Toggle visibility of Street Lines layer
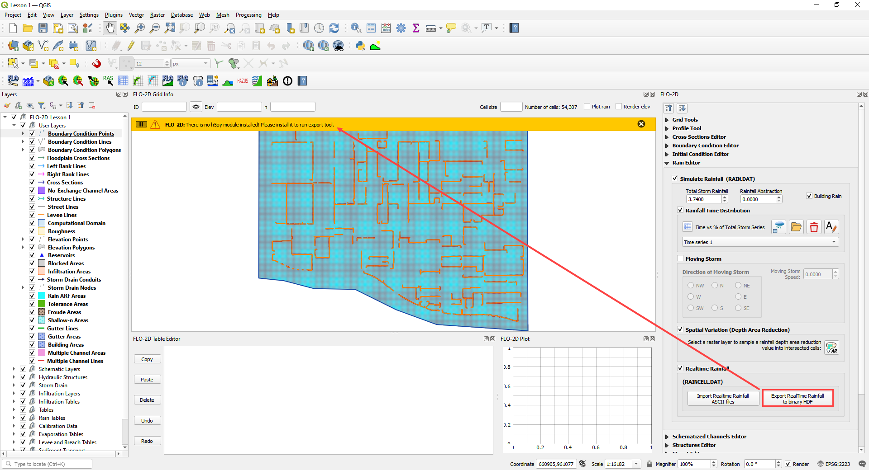This screenshot has height=470, width=869. click(x=32, y=207)
